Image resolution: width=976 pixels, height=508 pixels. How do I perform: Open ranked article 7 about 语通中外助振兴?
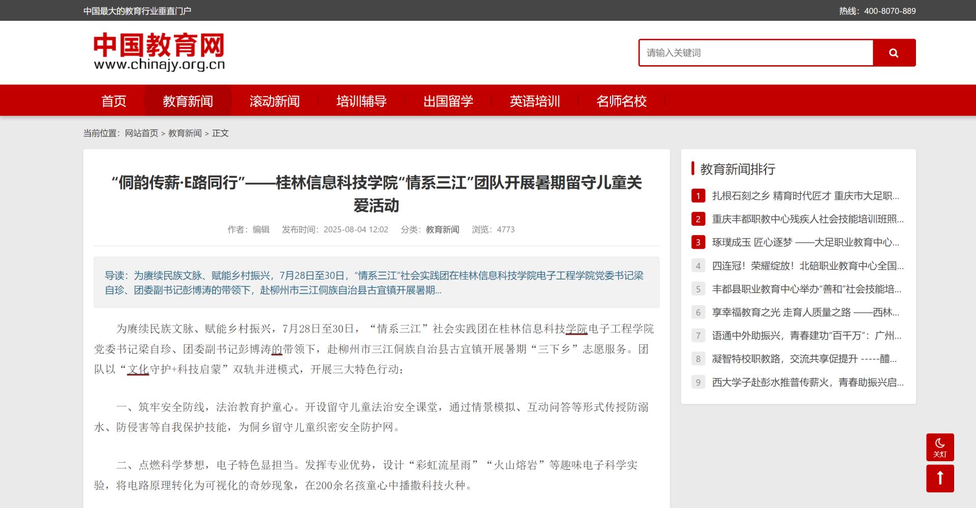[806, 336]
